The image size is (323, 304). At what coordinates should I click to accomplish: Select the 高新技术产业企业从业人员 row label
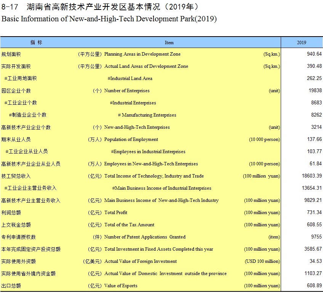[31, 164]
